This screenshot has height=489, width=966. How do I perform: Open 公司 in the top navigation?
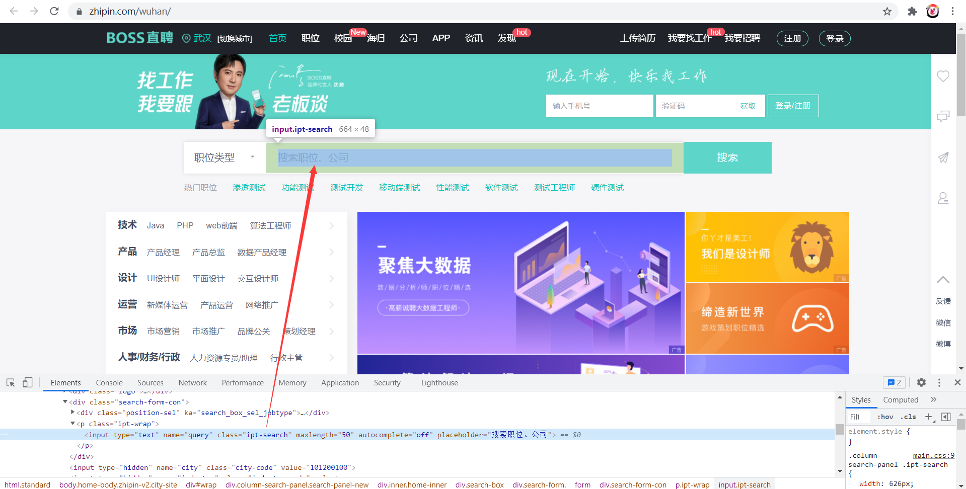(x=408, y=38)
